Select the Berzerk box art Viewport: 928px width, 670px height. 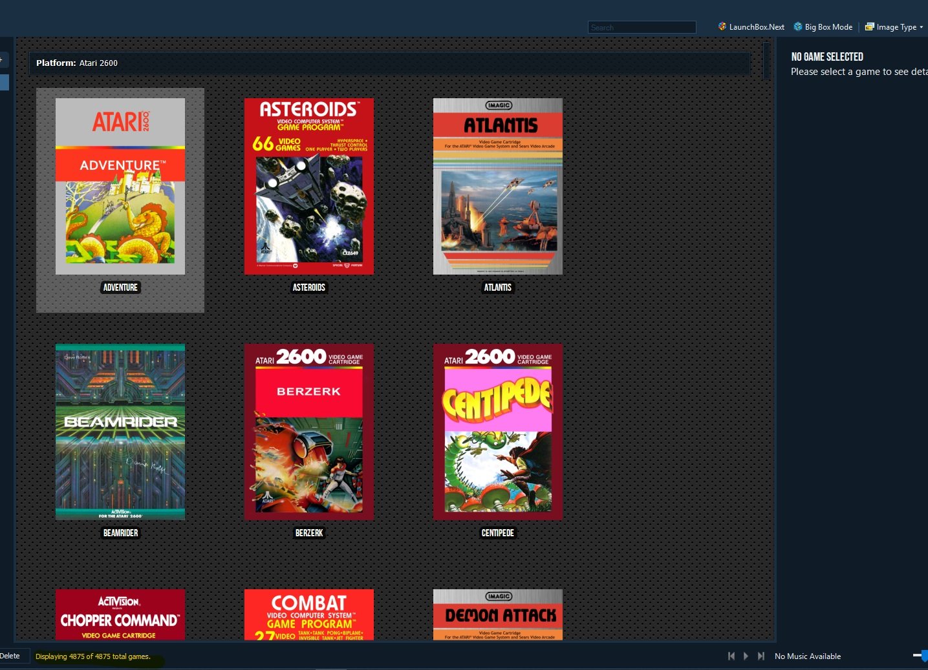[x=309, y=432]
